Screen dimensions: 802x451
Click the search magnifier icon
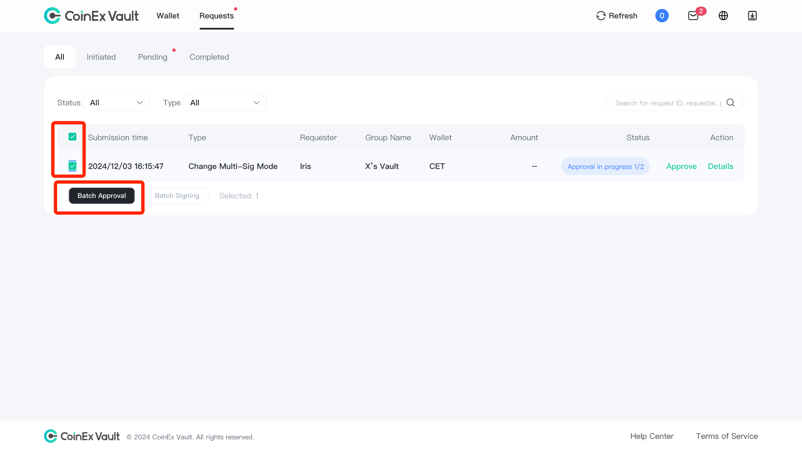pyautogui.click(x=730, y=103)
